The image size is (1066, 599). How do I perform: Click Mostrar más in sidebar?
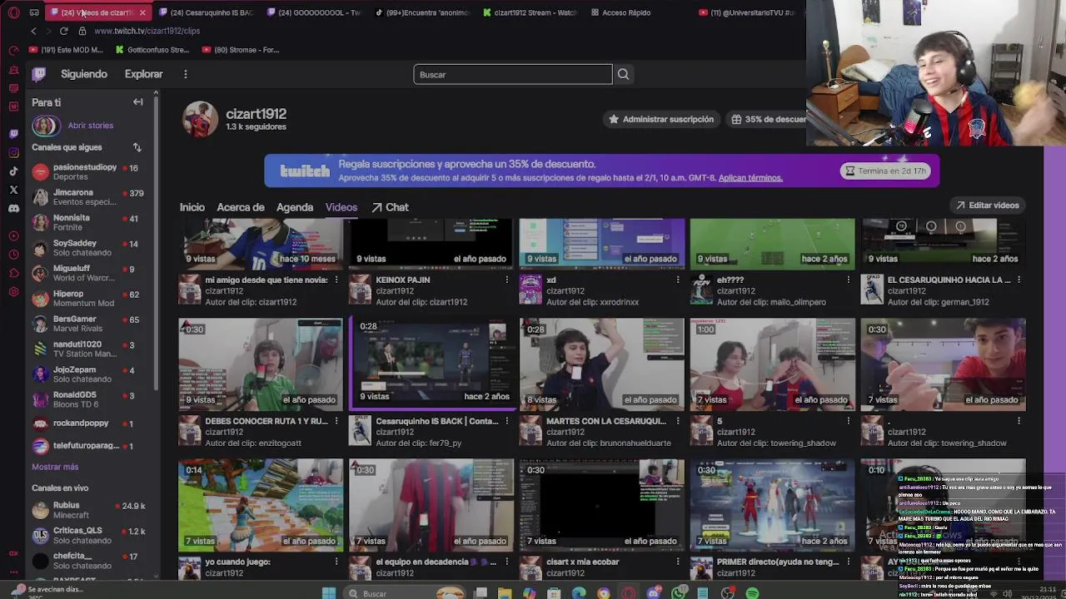point(55,468)
